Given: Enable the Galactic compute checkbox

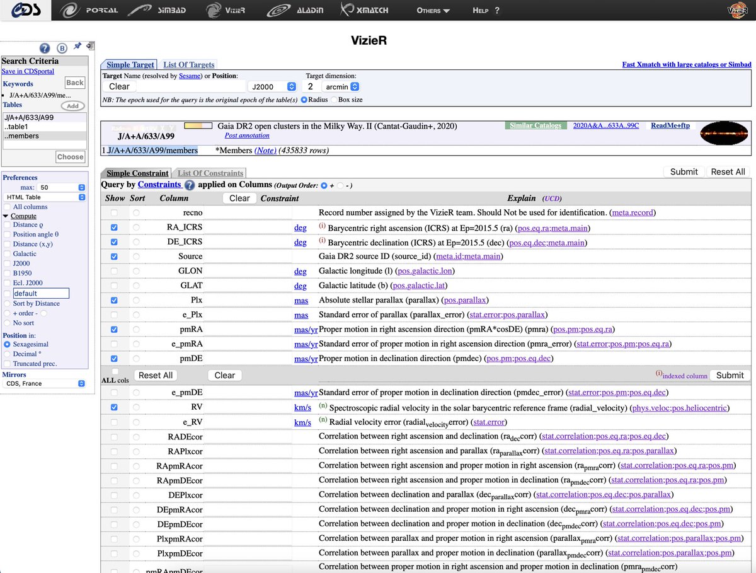Looking at the screenshot, I should tap(8, 253).
